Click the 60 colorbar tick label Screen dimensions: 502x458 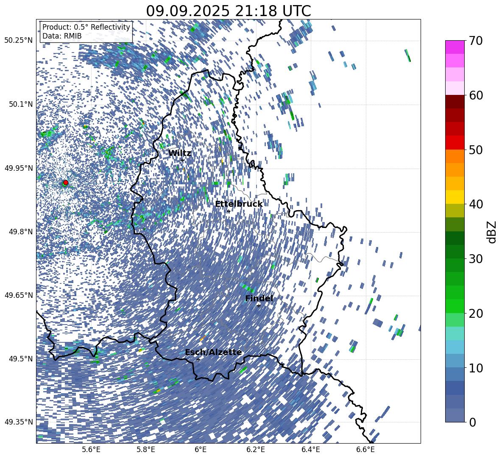[x=476, y=95]
